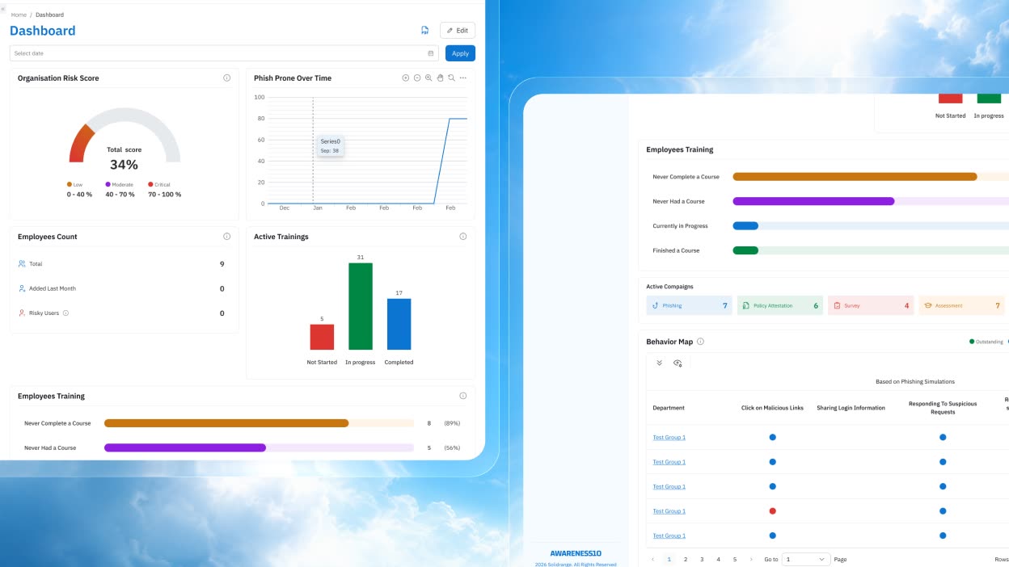This screenshot has width=1009, height=567.
Task: Click the Added Last Month user icon
Action: click(22, 288)
